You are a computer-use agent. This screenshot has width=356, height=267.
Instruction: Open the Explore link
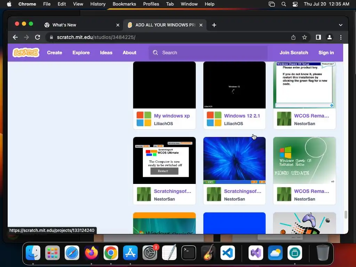81,53
